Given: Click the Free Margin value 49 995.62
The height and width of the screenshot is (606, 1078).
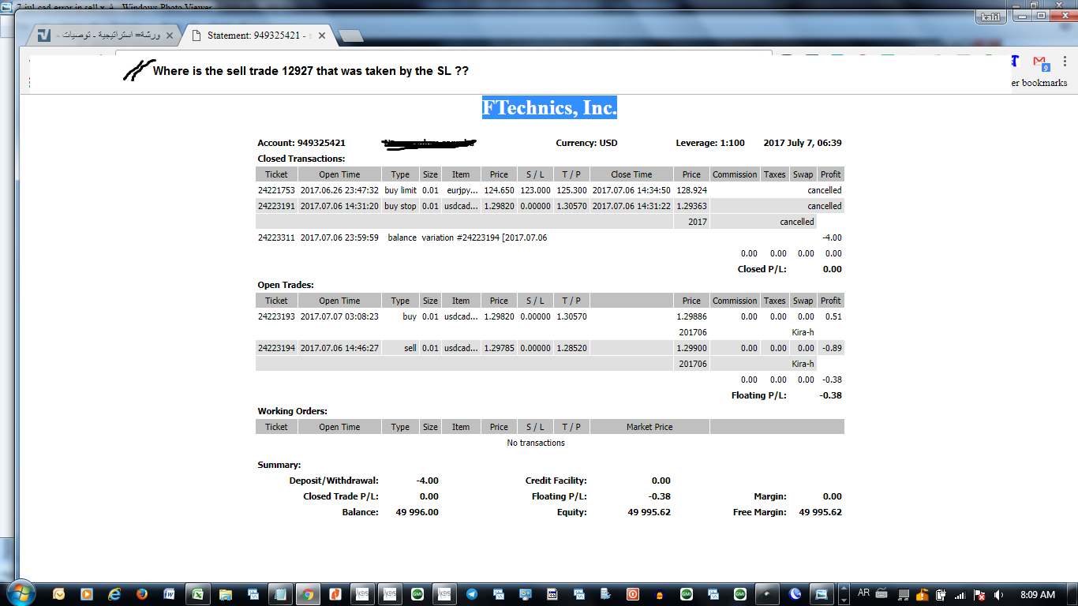Looking at the screenshot, I should click(x=820, y=512).
